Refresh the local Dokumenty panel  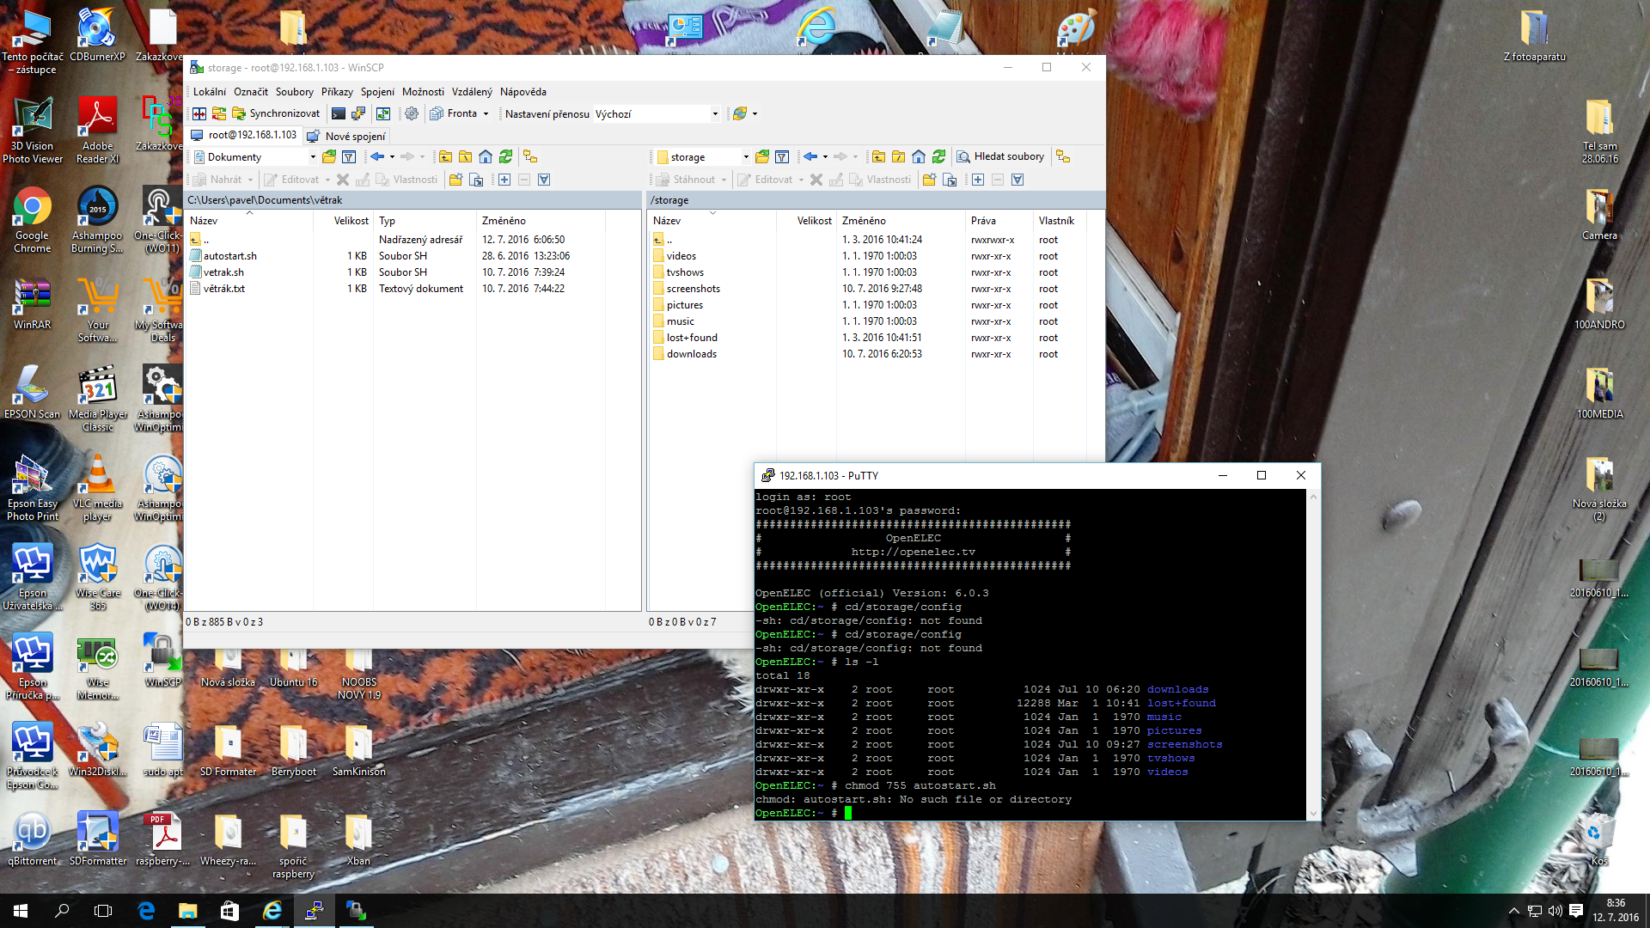(506, 156)
